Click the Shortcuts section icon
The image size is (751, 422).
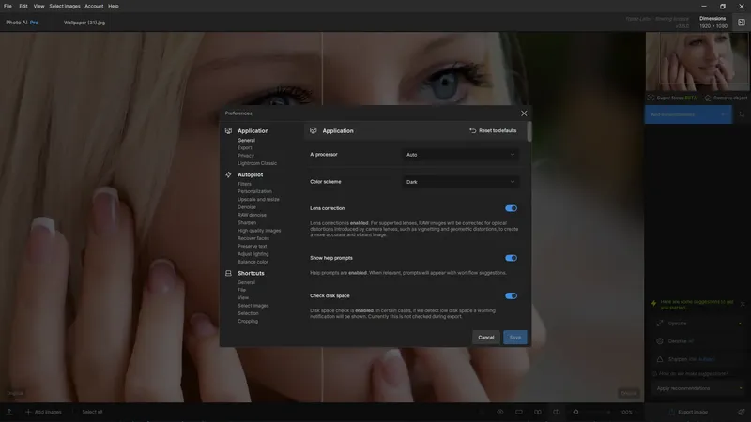(228, 273)
